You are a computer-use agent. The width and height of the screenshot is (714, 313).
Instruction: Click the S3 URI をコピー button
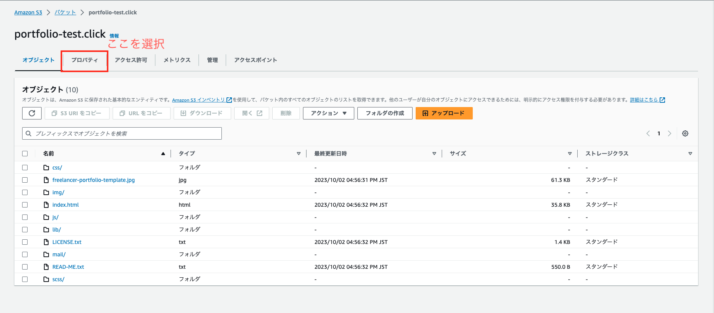coord(77,113)
